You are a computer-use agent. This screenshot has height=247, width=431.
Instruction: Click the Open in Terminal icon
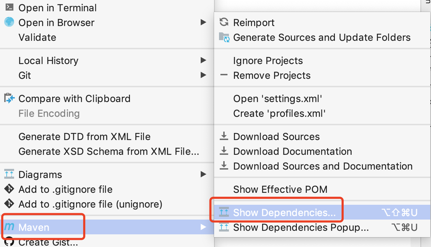point(9,7)
